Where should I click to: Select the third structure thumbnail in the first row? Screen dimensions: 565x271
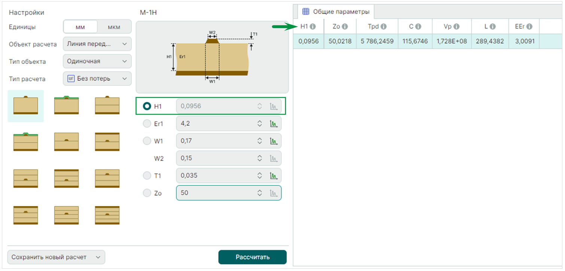107,105
